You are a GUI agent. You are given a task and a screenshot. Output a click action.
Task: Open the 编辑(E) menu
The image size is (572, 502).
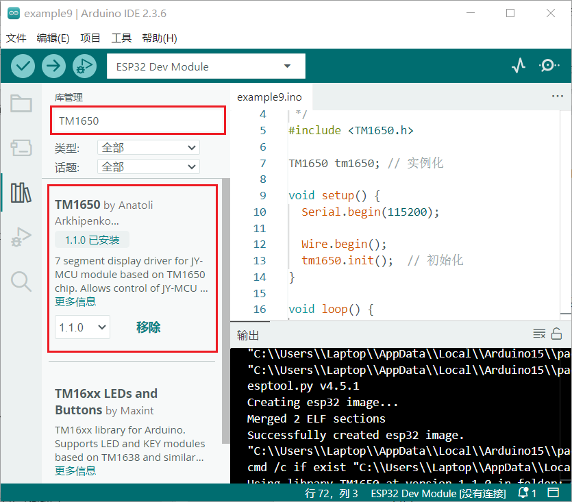53,38
